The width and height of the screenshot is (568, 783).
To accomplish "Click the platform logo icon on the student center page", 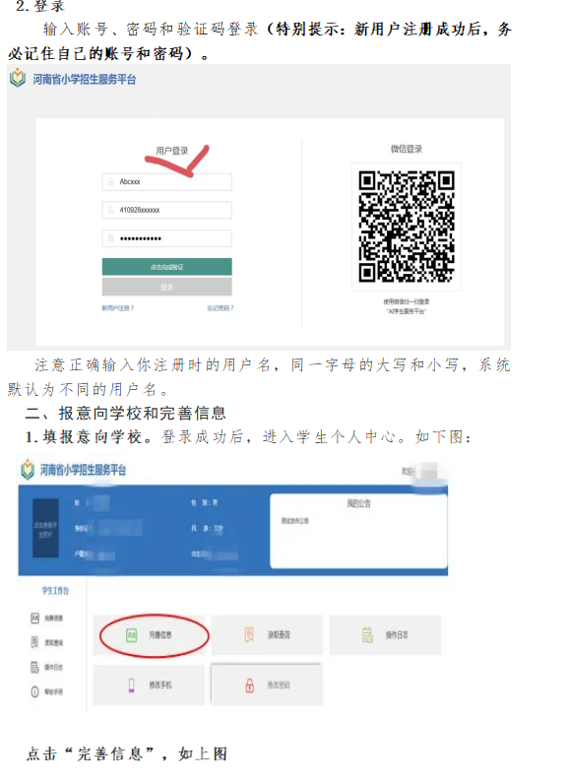I will [x=28, y=470].
